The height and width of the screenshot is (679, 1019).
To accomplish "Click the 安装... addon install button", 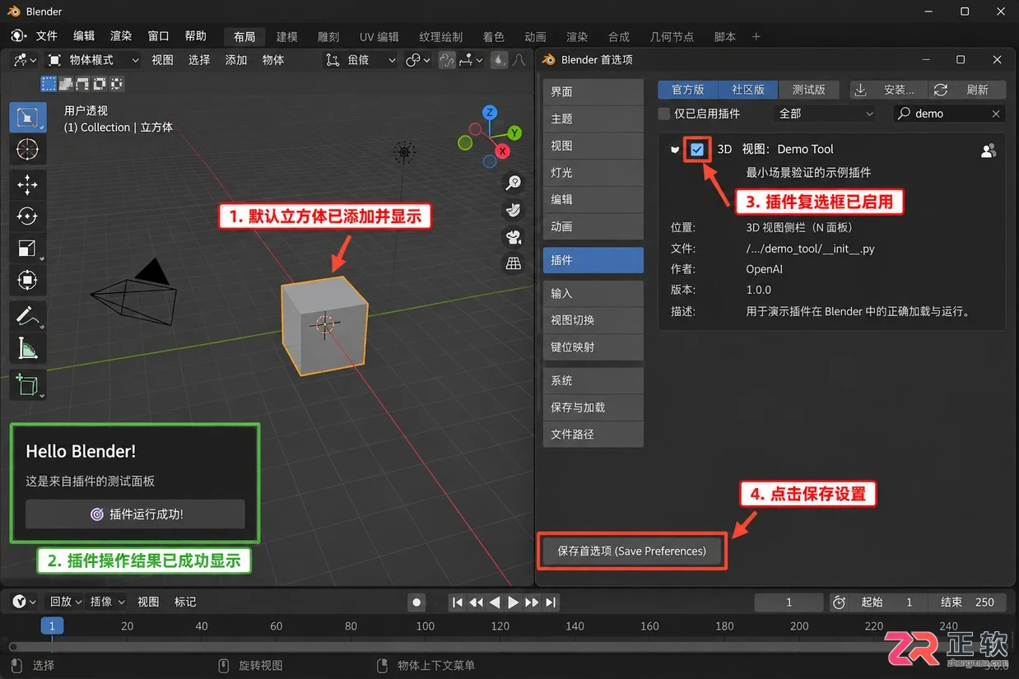I will tap(888, 90).
